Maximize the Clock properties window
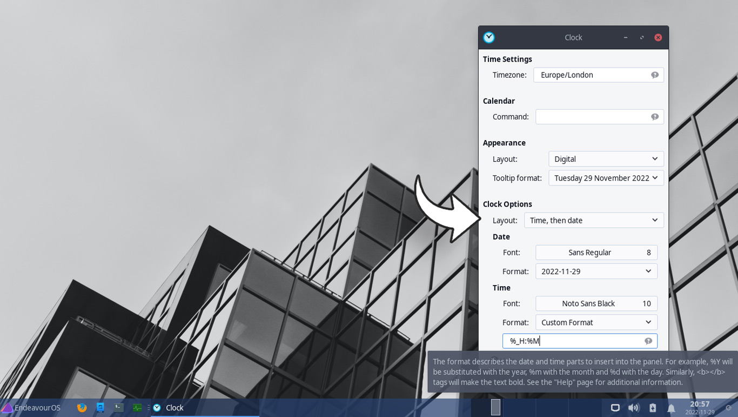 click(642, 37)
